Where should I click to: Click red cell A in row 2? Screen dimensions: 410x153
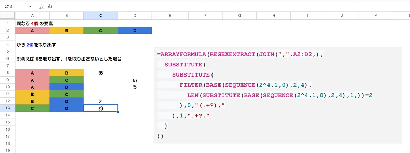coord(32,31)
